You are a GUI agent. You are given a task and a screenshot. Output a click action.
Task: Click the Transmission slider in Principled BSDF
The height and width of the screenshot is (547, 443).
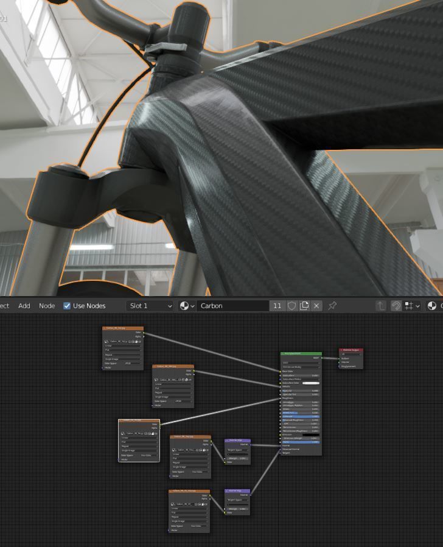click(x=301, y=428)
